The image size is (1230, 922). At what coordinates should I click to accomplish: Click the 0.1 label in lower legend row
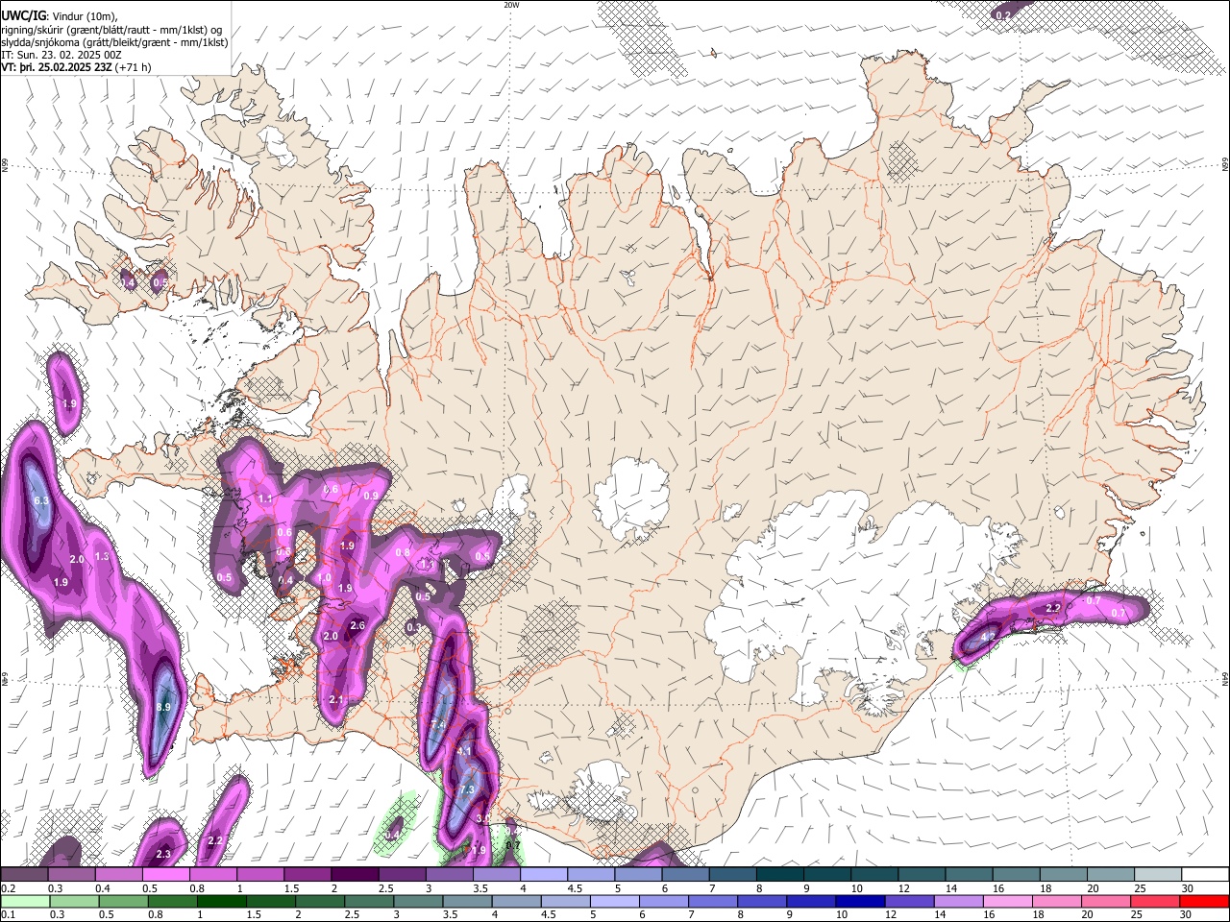[x=8, y=914]
